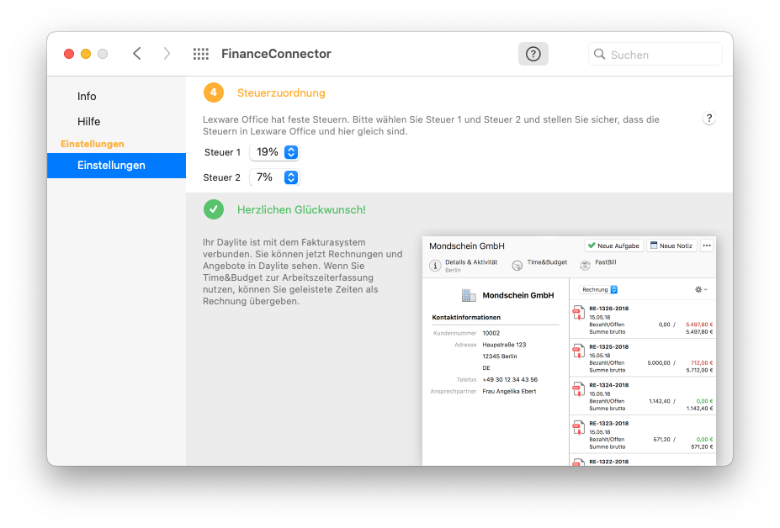Click the Steuerzuordnung help question mark
780x528 pixels.
pyautogui.click(x=708, y=119)
